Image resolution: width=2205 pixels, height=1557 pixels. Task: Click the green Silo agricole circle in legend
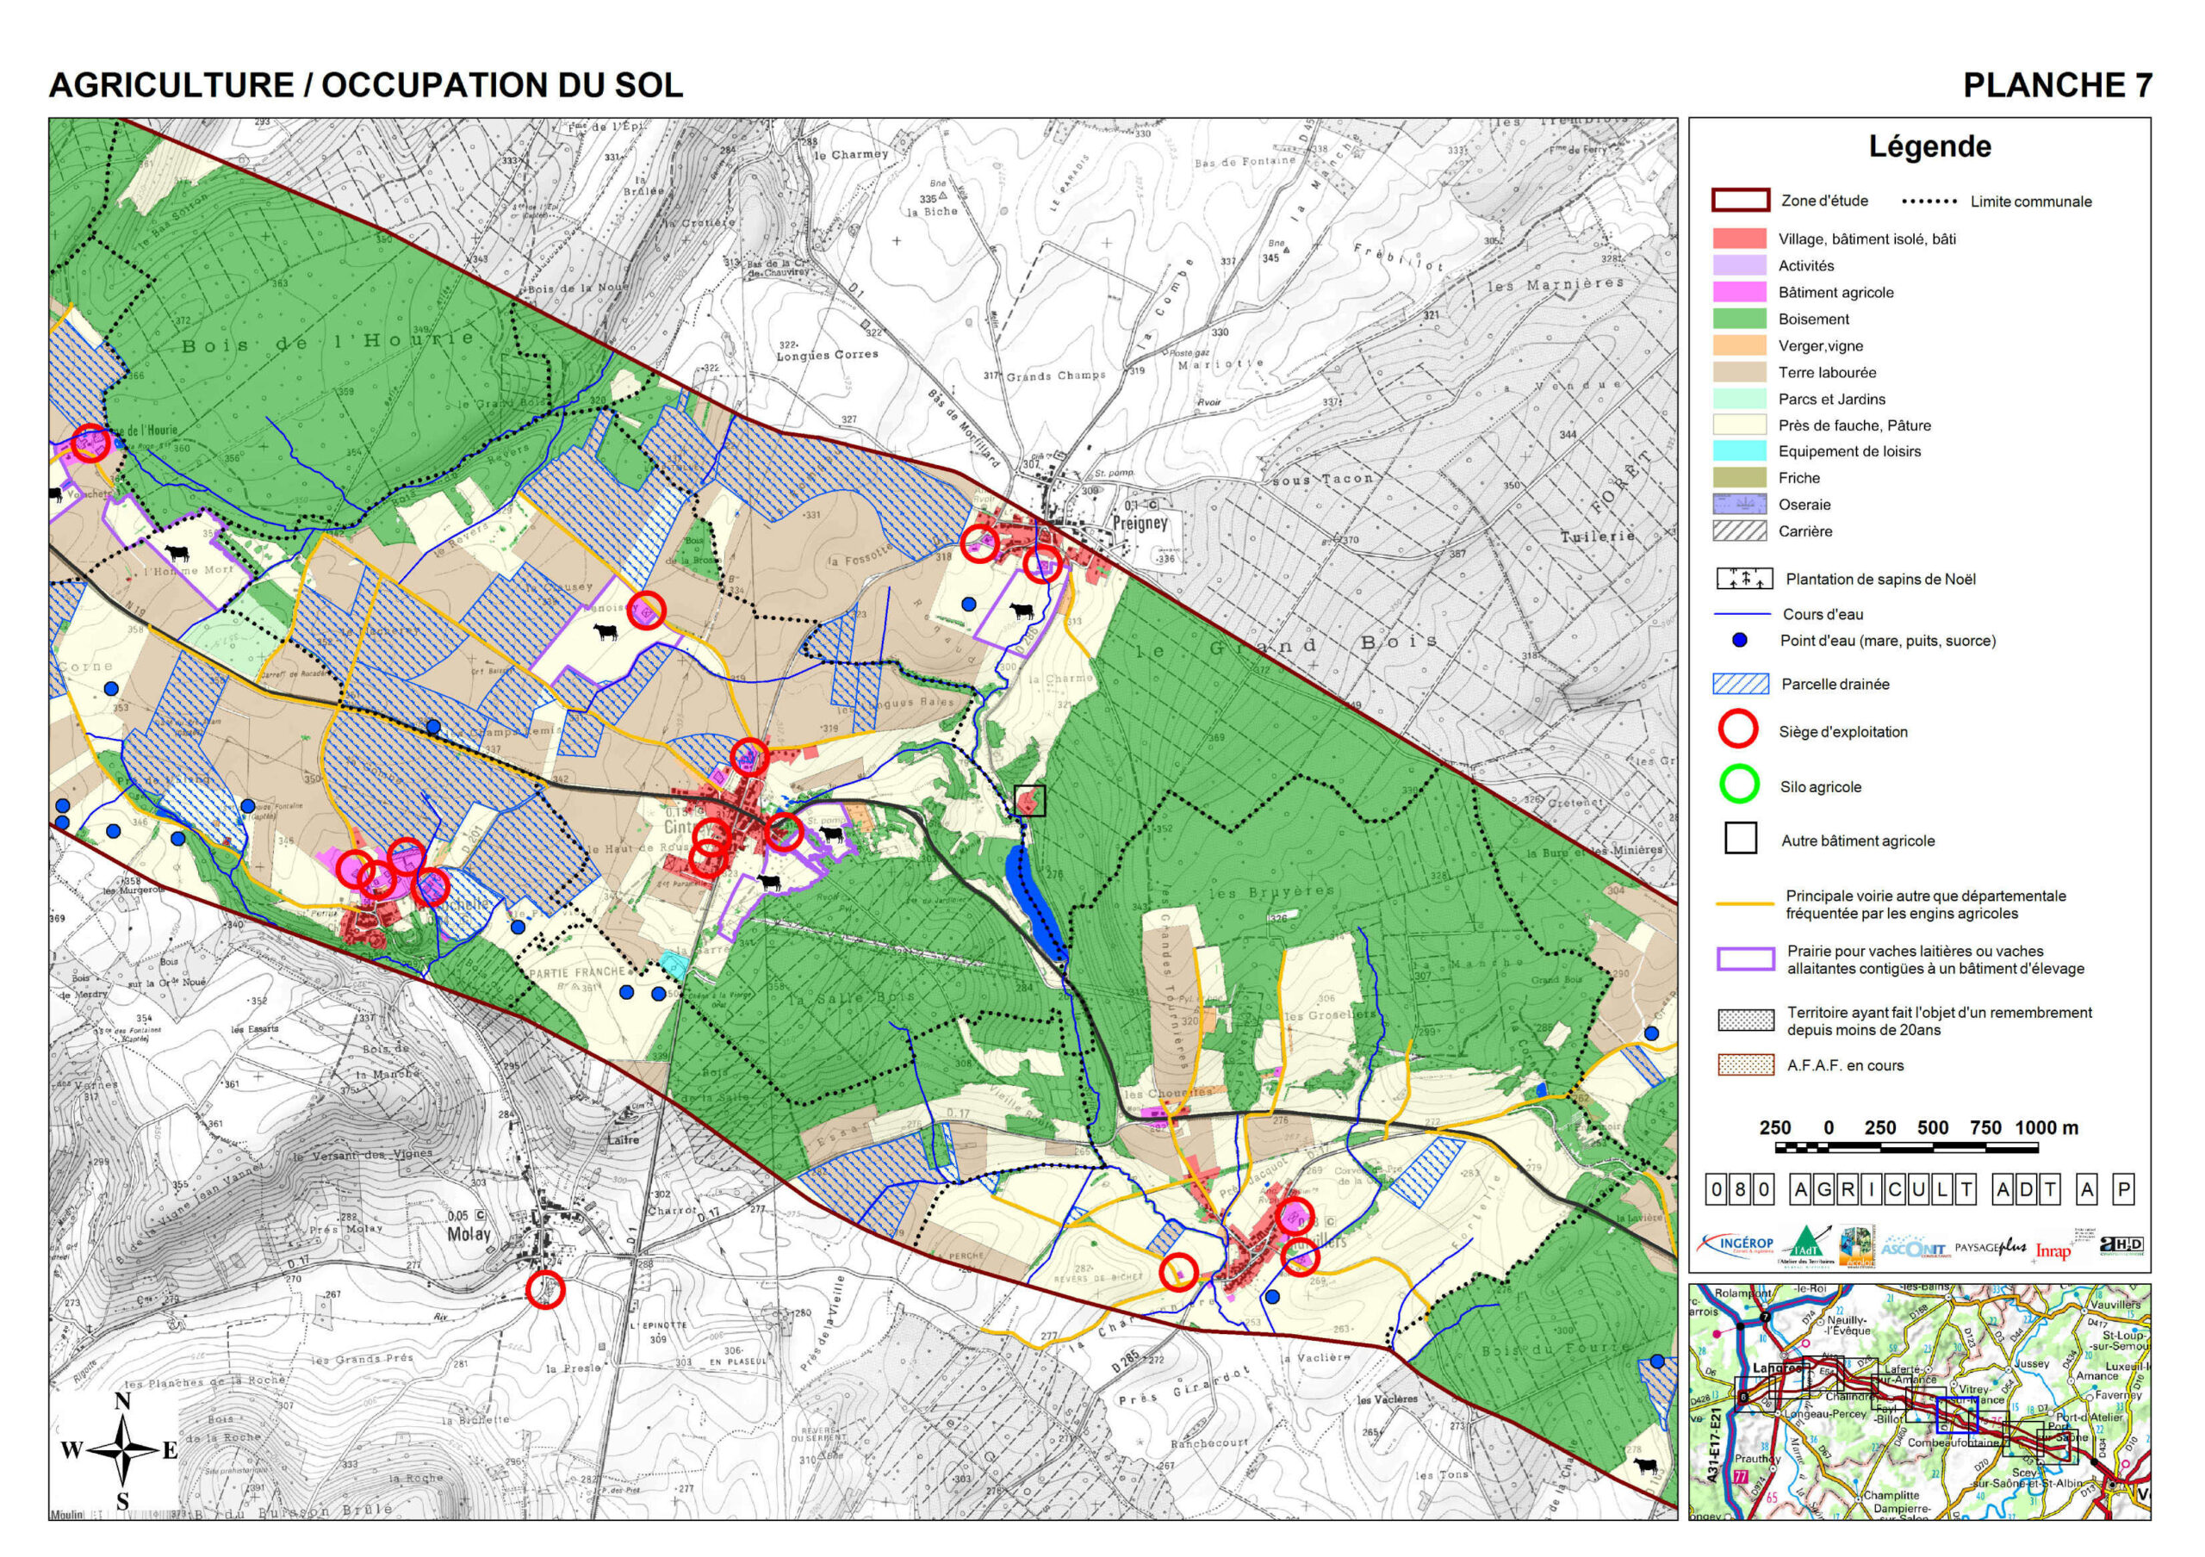point(1739,785)
